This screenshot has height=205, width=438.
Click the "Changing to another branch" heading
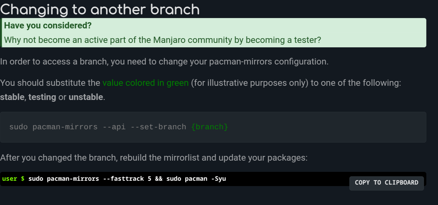(x=100, y=9)
